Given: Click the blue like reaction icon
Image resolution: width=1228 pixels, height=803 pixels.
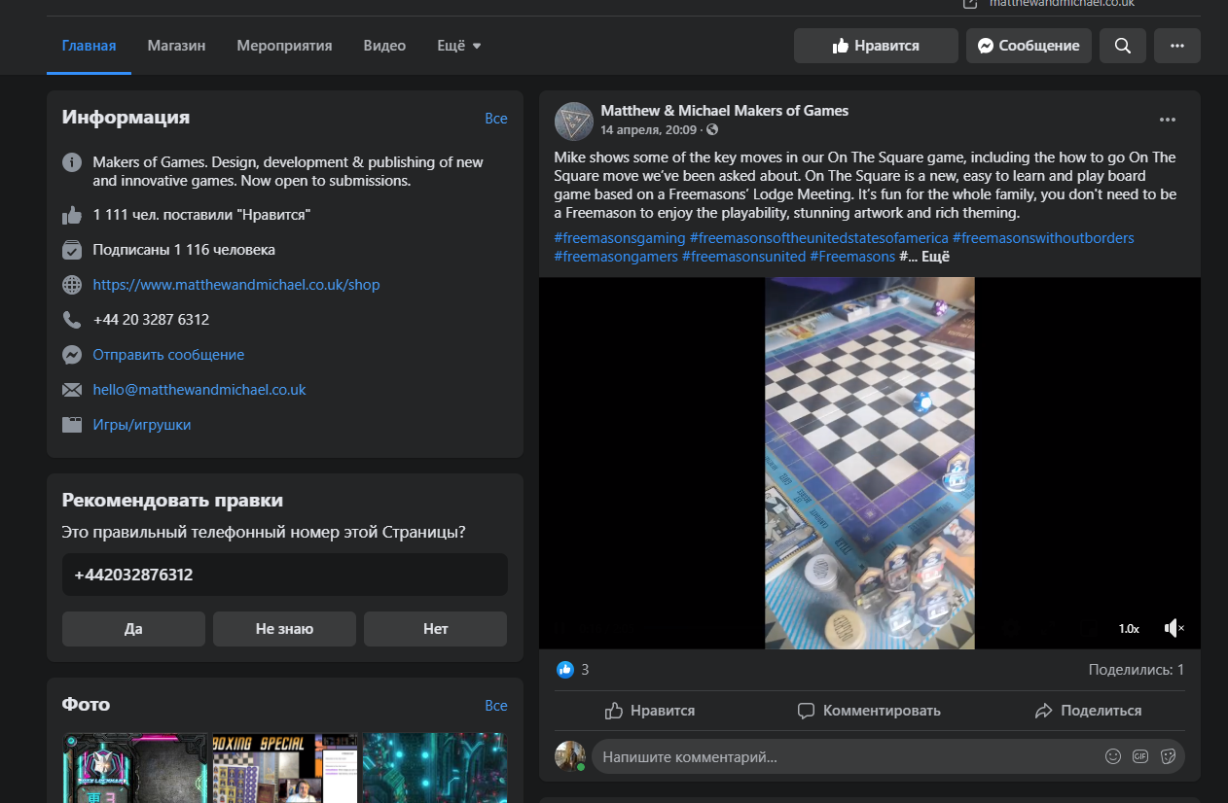Looking at the screenshot, I should pyautogui.click(x=565, y=669).
